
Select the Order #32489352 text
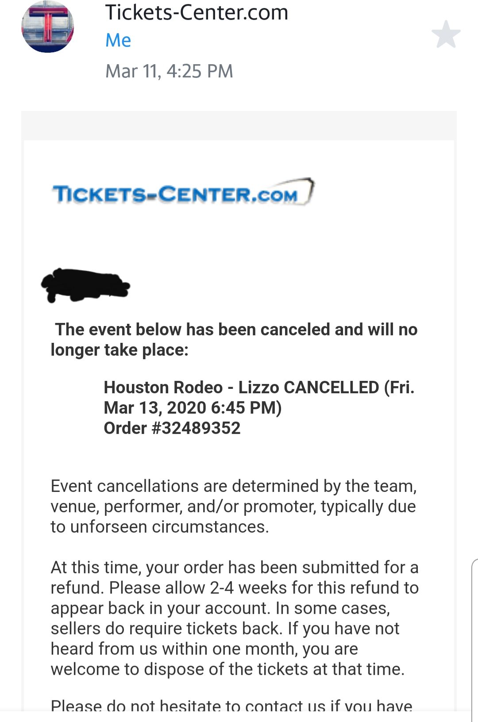coord(172,428)
